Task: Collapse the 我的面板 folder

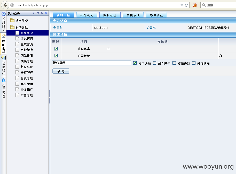Action: tap(22, 27)
